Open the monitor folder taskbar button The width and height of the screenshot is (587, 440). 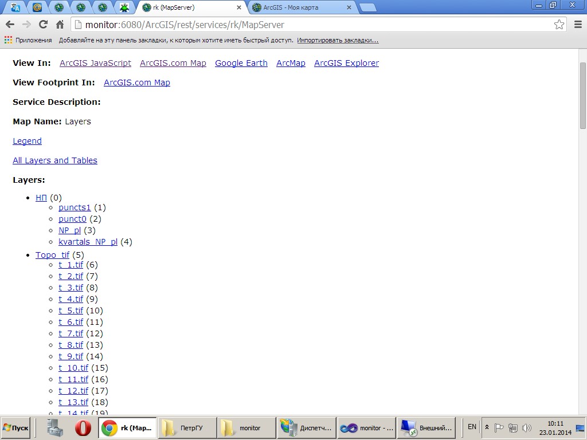(246, 428)
